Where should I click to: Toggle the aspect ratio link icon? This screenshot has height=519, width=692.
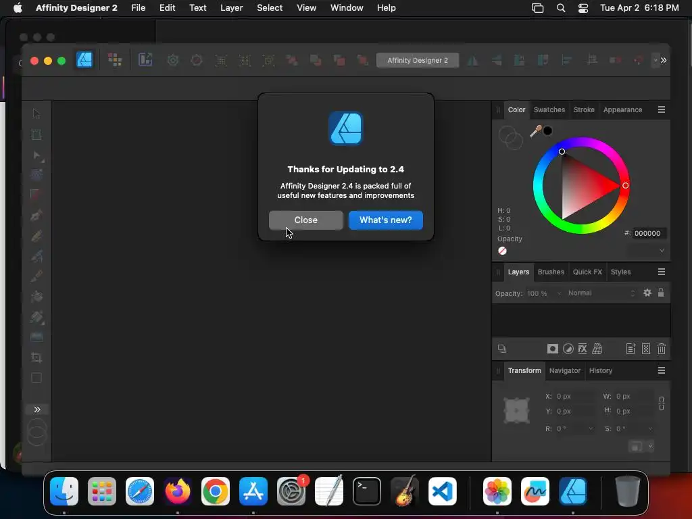(661, 403)
